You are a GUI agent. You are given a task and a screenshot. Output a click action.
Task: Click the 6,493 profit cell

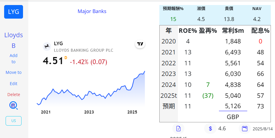click(x=233, y=52)
